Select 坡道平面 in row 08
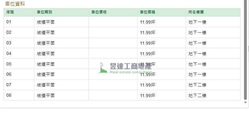This screenshot has height=129, width=249. click(x=45, y=96)
